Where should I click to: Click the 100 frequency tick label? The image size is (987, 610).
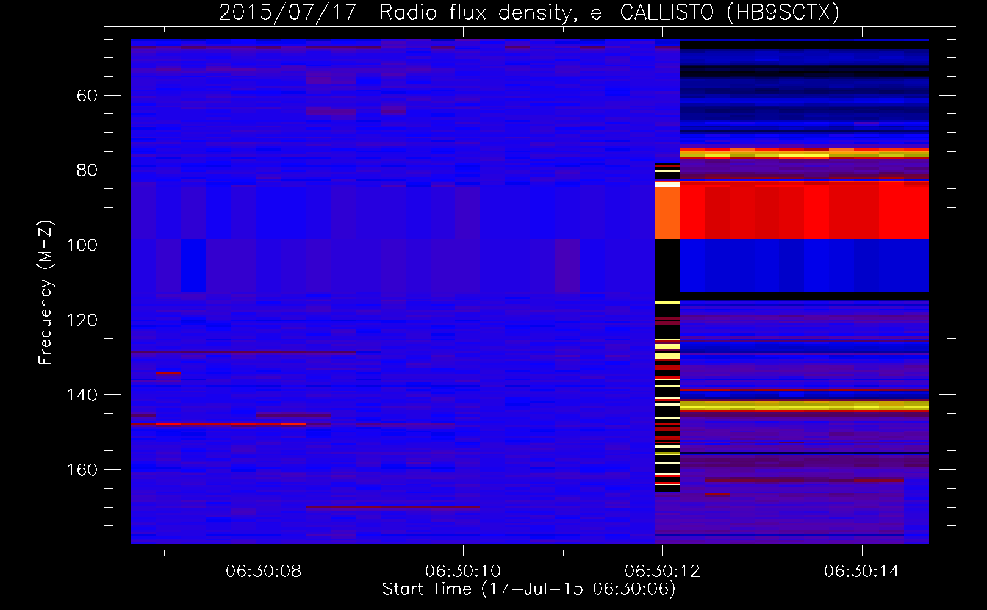pos(82,245)
